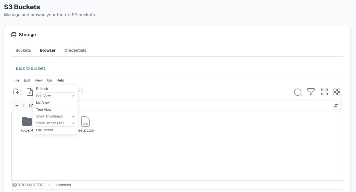This screenshot has width=356, height=192.
Task: Switch to the Credentials tab
Action: pos(75,51)
